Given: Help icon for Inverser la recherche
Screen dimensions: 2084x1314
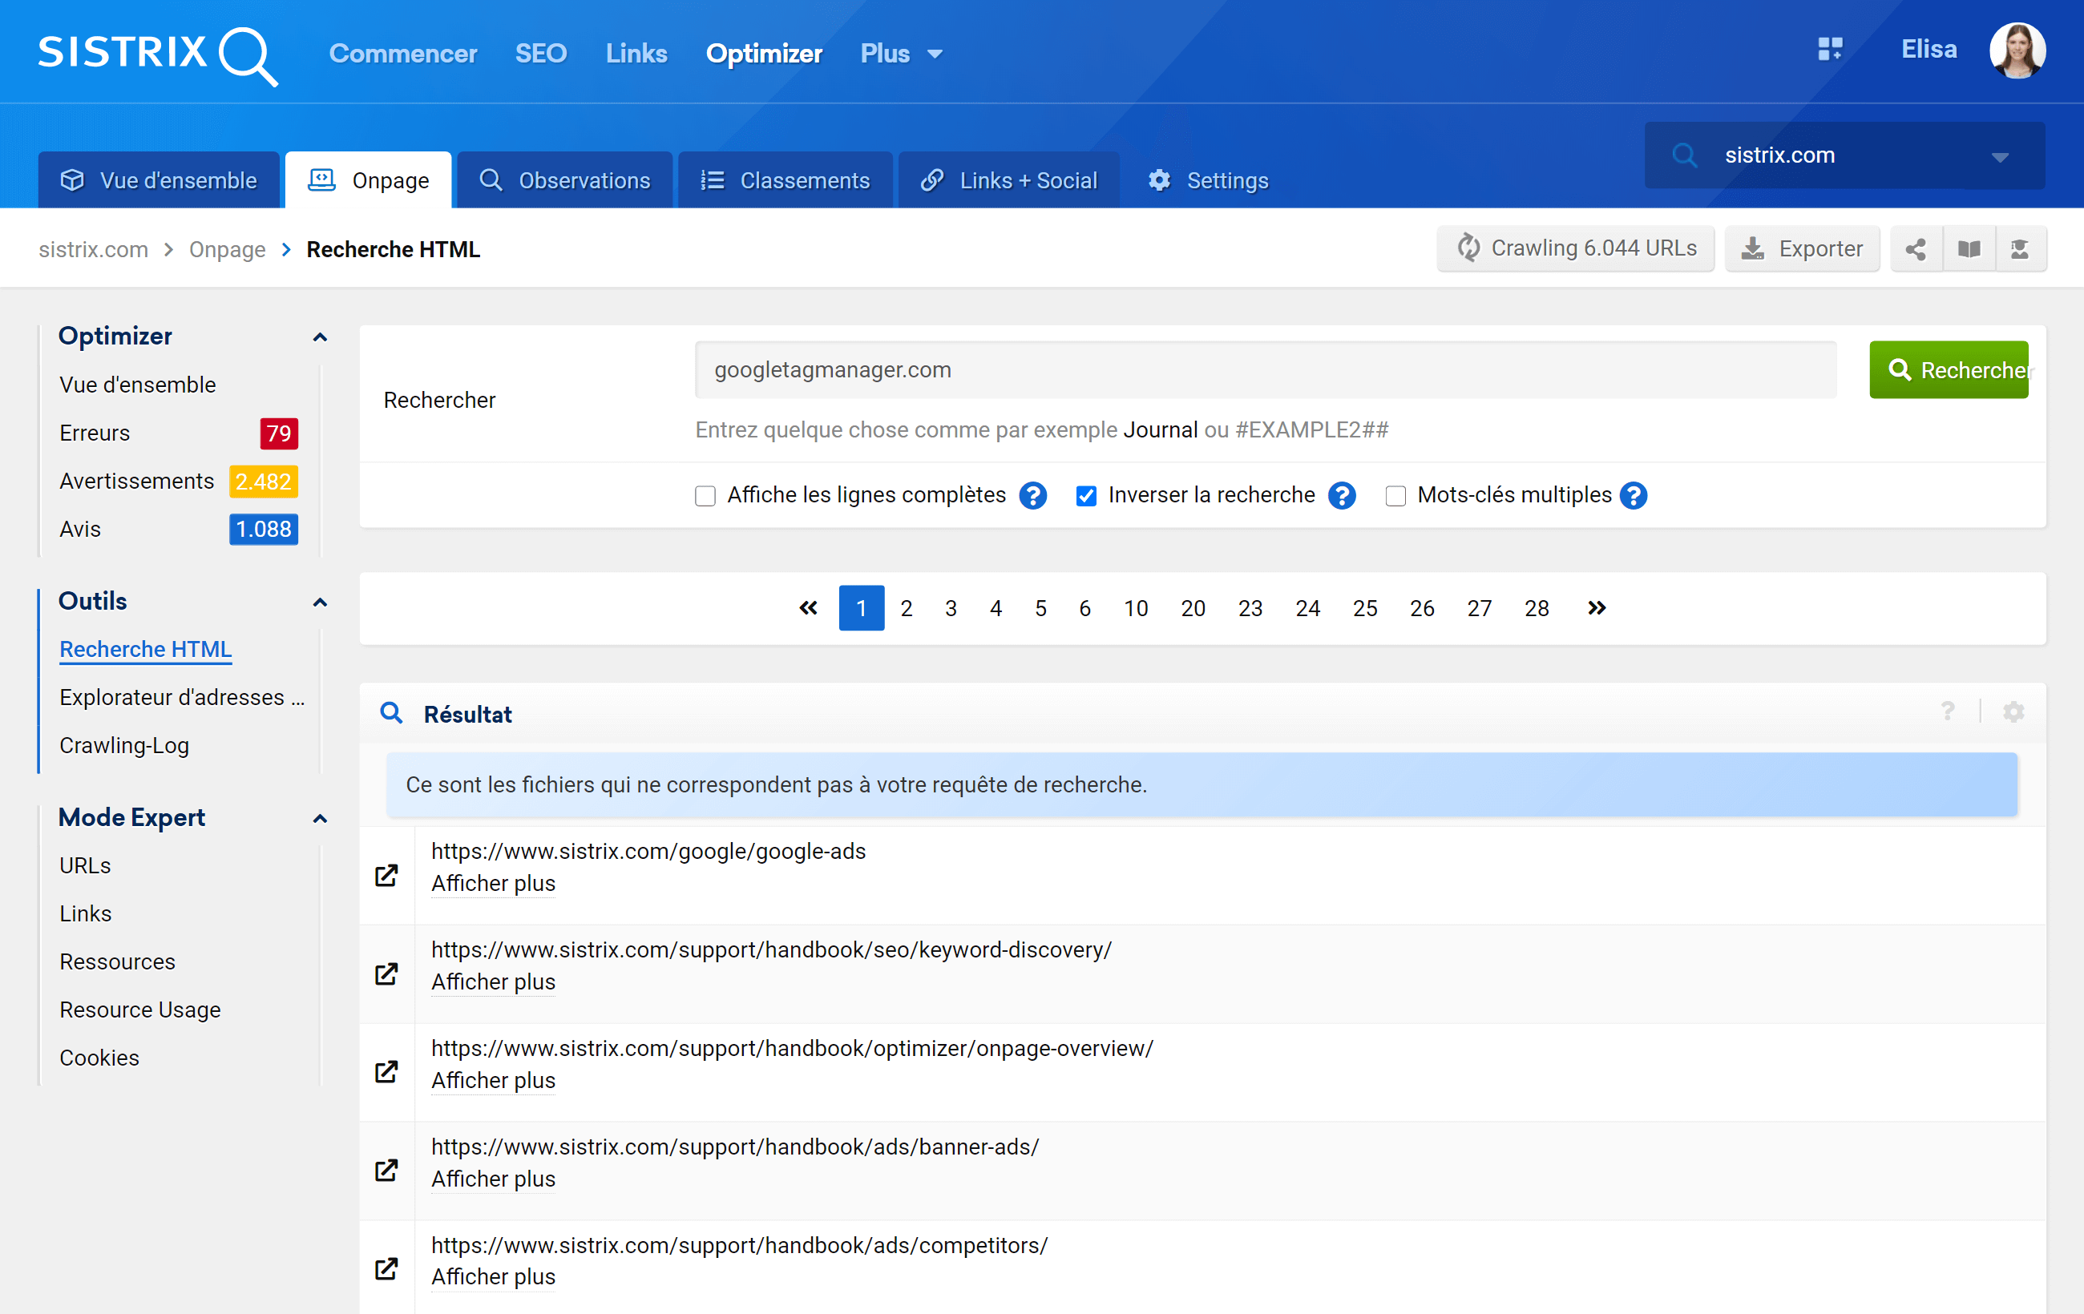Looking at the screenshot, I should click(x=1342, y=496).
